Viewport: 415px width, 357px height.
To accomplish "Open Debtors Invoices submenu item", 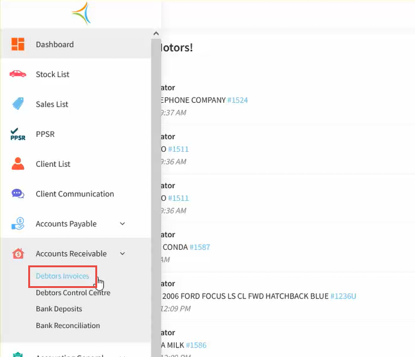I will [x=62, y=276].
